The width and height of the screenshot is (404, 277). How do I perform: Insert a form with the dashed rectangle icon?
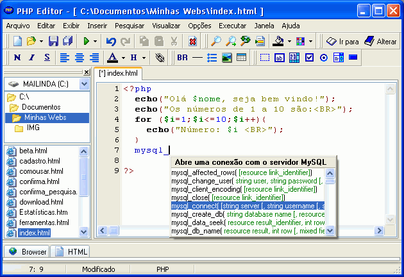(265, 57)
